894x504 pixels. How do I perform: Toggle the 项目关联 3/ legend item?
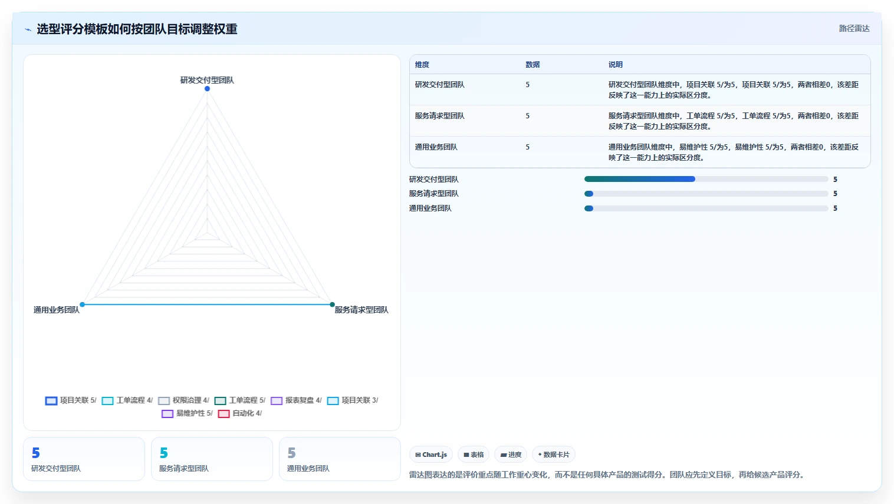(x=353, y=400)
